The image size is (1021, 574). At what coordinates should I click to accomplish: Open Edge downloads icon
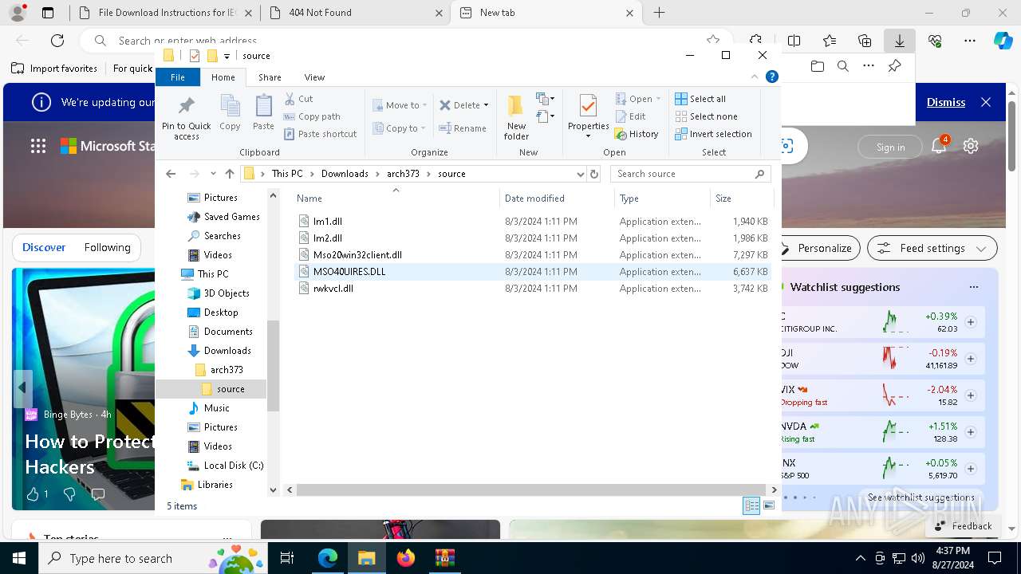(x=899, y=41)
